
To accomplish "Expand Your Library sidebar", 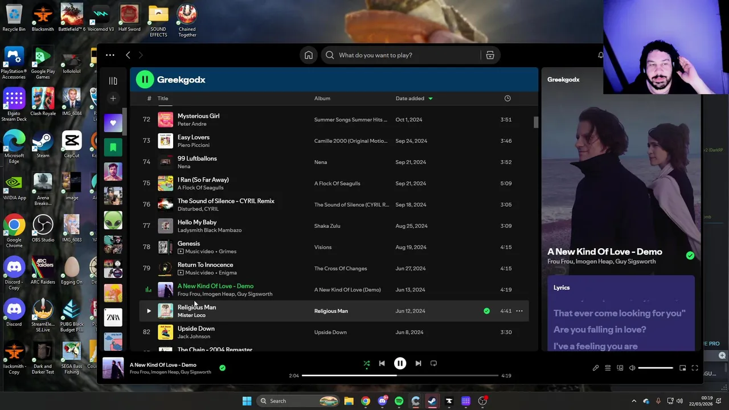I will click(113, 81).
